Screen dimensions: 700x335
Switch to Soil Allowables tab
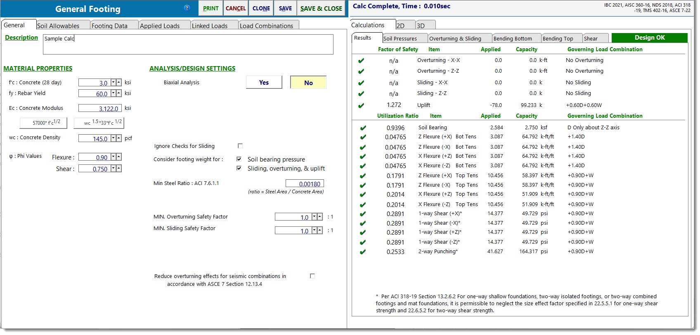tap(63, 26)
